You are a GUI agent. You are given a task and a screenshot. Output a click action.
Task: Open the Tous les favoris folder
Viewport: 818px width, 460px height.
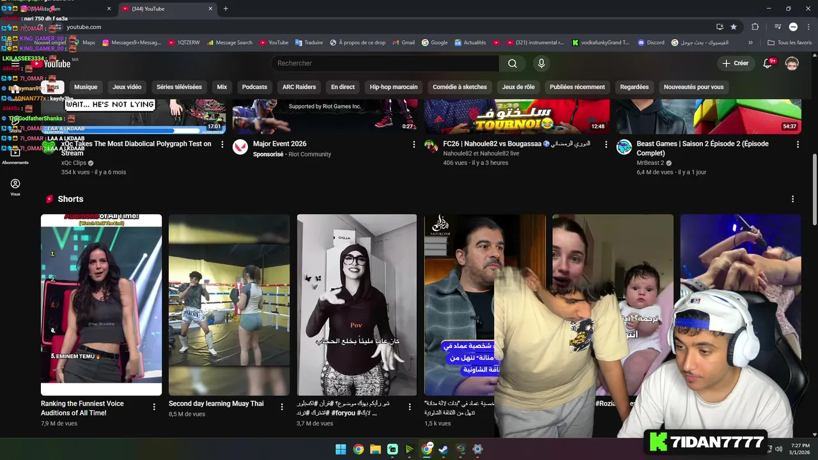pos(789,43)
